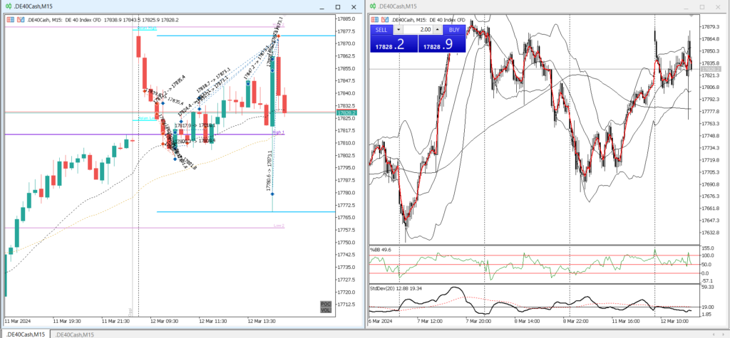Click the %BB 49.6 indicator label
This screenshot has height=338, width=730.
[x=380, y=250]
